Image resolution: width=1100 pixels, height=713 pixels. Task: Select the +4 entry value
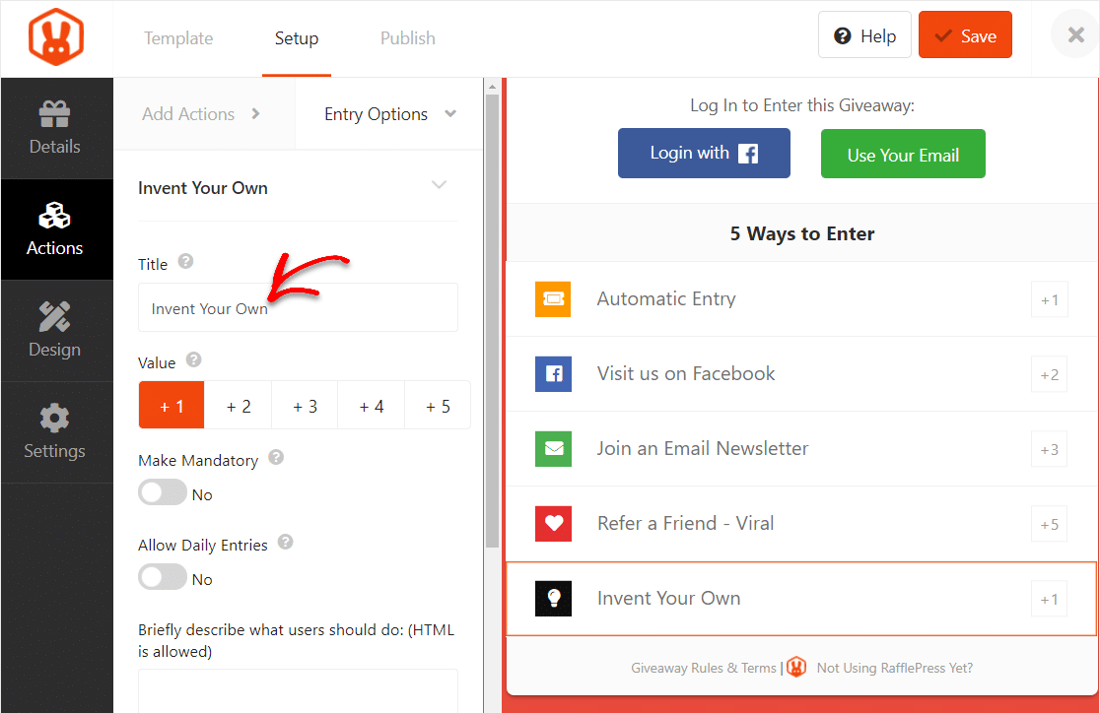[x=372, y=405]
